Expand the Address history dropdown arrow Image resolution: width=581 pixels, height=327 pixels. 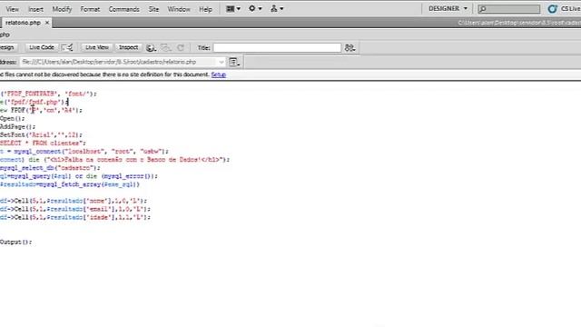click(x=222, y=62)
